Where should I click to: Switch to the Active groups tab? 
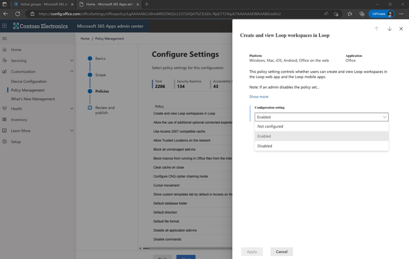(43, 4)
